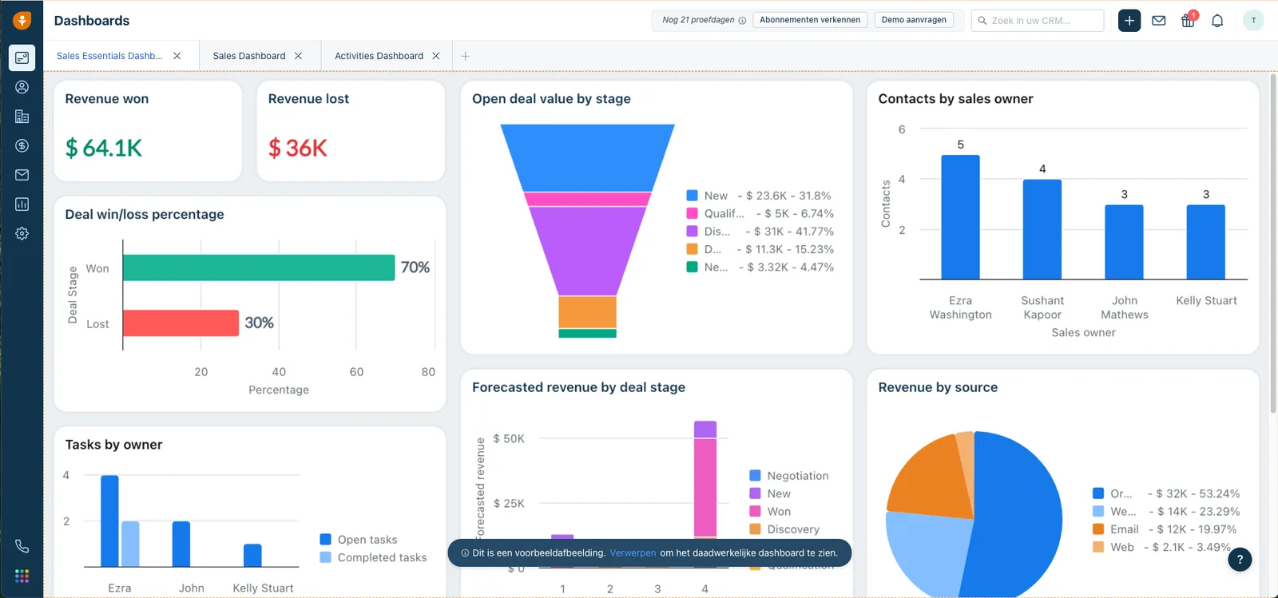
Task: Open the Dashboards sidebar icon
Action: click(x=22, y=57)
